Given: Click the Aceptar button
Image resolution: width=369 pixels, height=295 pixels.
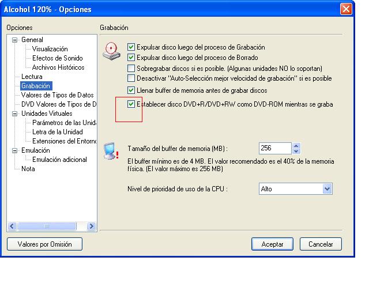Looking at the screenshot, I should (x=272, y=244).
